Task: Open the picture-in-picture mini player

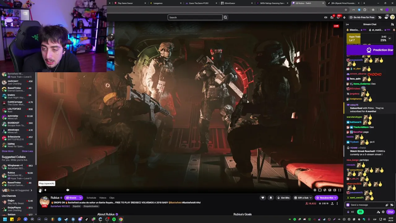Action: click(329, 190)
